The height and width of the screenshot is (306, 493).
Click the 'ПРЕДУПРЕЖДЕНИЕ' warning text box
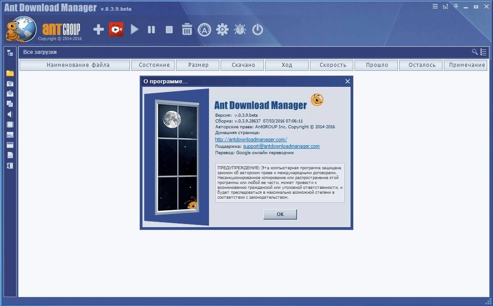280,183
